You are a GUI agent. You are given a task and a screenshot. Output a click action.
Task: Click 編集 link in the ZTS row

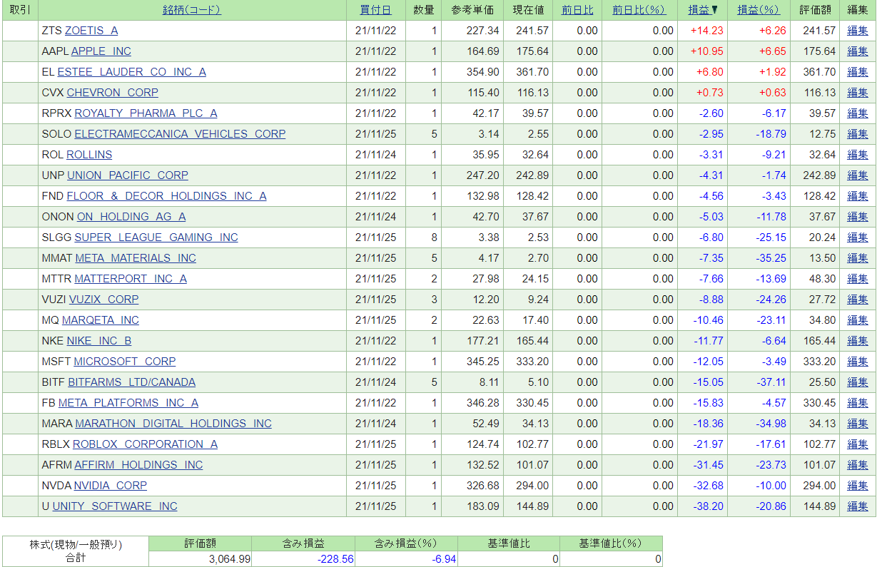[x=858, y=31]
